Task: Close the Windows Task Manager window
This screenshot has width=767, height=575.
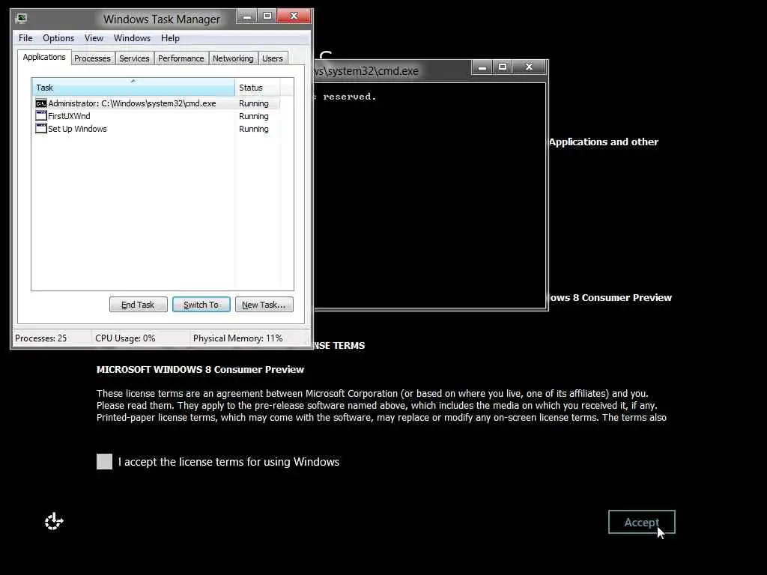Action: tap(294, 16)
